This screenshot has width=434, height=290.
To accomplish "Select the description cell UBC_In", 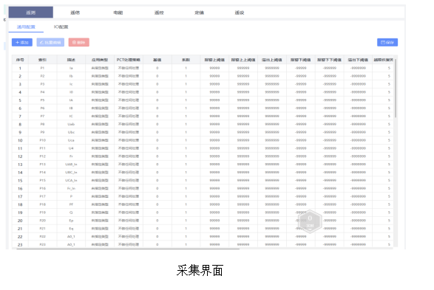I will point(71,173).
